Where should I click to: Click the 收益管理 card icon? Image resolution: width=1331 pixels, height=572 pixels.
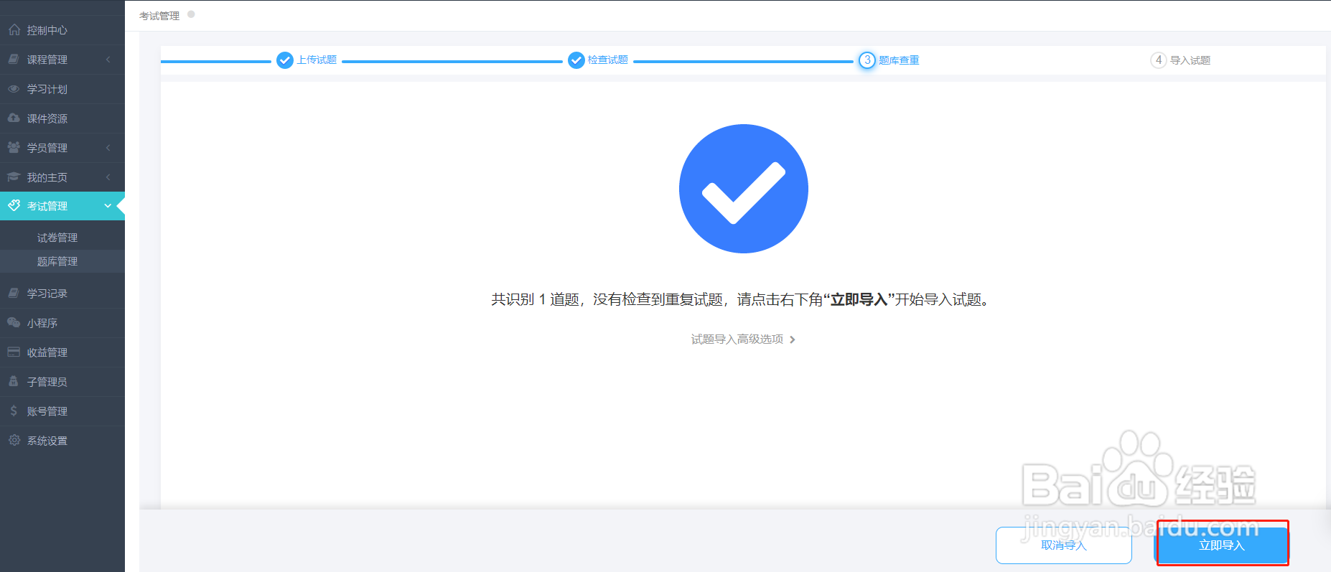[14, 352]
